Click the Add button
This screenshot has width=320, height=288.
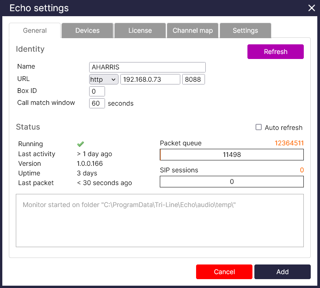click(283, 272)
